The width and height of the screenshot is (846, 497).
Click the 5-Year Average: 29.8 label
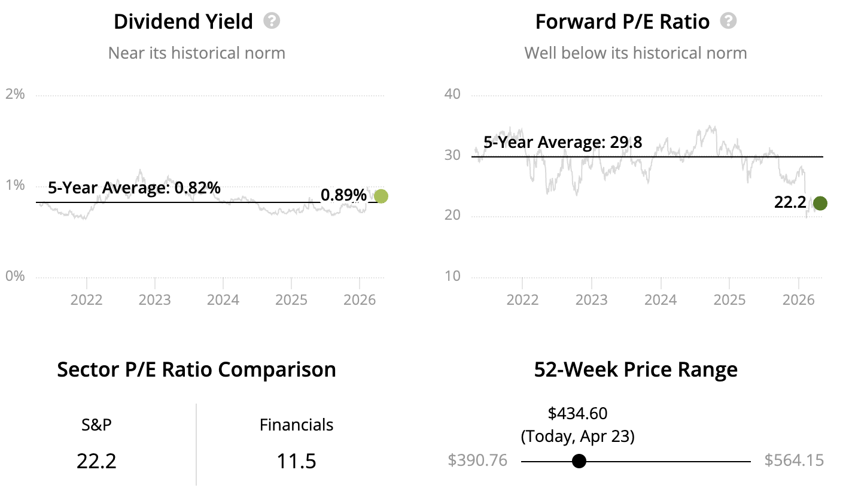click(563, 143)
